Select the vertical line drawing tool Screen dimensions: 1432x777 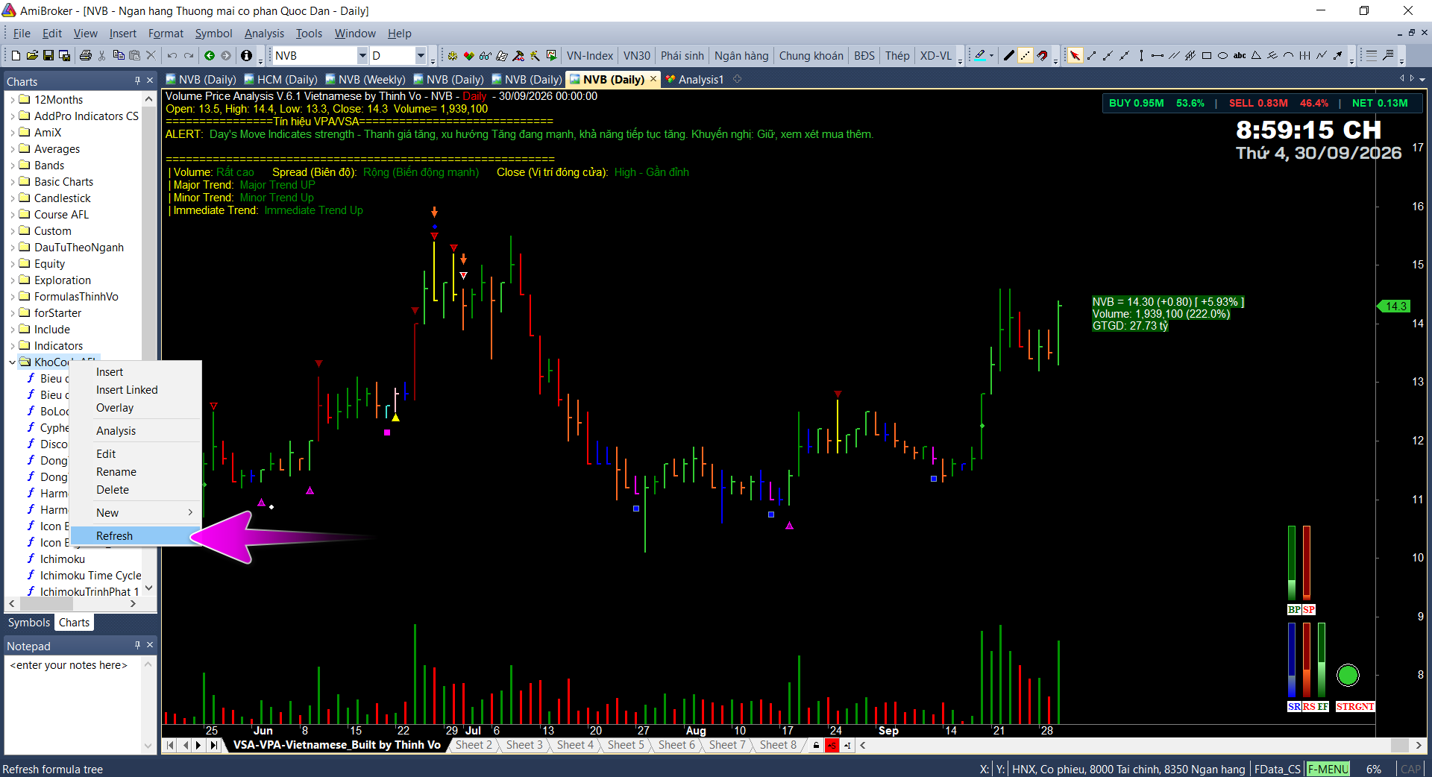point(1141,56)
